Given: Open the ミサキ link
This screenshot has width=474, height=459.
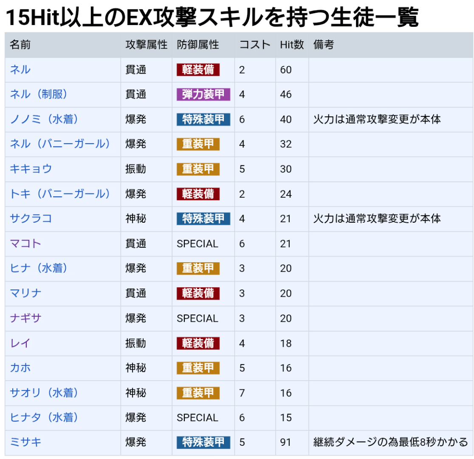Looking at the screenshot, I should coord(25,442).
